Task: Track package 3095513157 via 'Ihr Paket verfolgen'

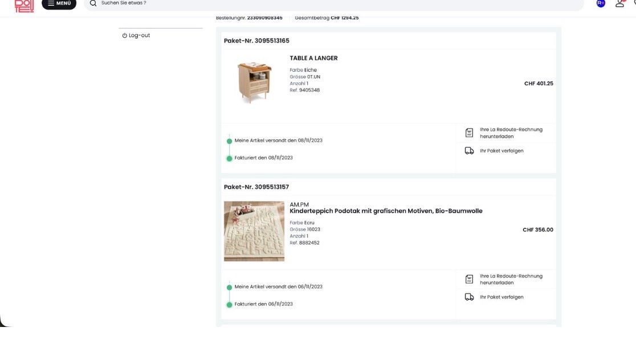Action: [502, 297]
